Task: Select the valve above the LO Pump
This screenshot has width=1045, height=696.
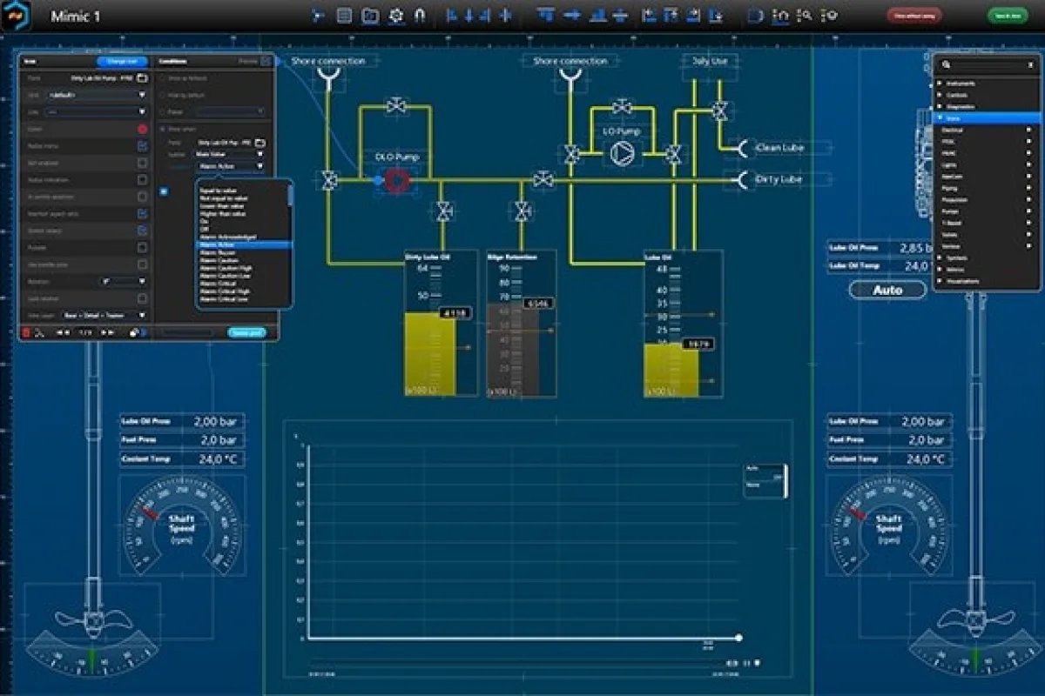Action: (x=622, y=106)
